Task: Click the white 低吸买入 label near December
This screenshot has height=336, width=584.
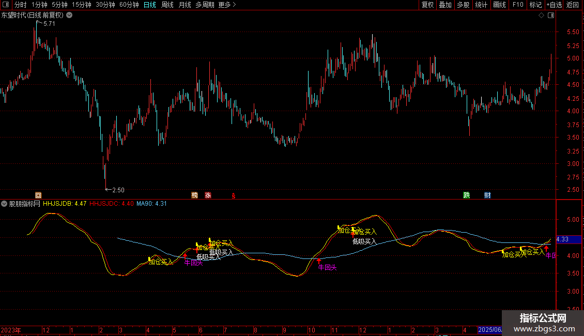Action: pos(364,242)
